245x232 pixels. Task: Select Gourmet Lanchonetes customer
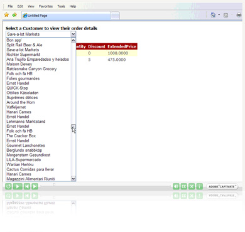[26, 145]
